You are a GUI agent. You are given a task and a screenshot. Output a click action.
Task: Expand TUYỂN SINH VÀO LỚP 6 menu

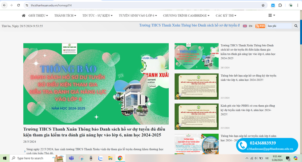tap(138, 15)
